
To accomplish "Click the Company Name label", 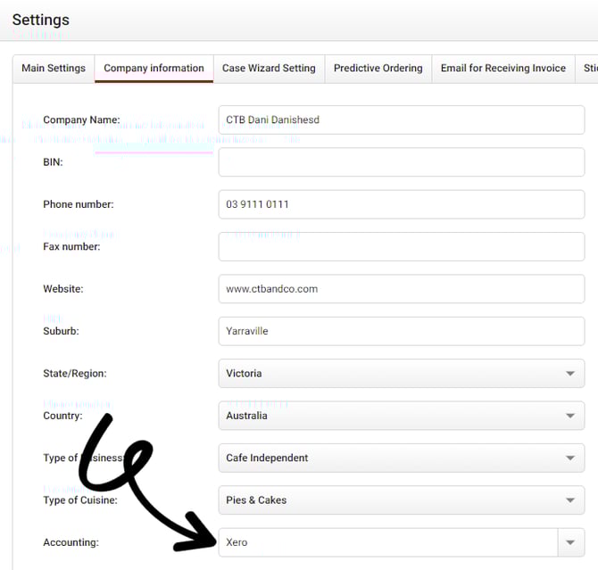I will 81,120.
